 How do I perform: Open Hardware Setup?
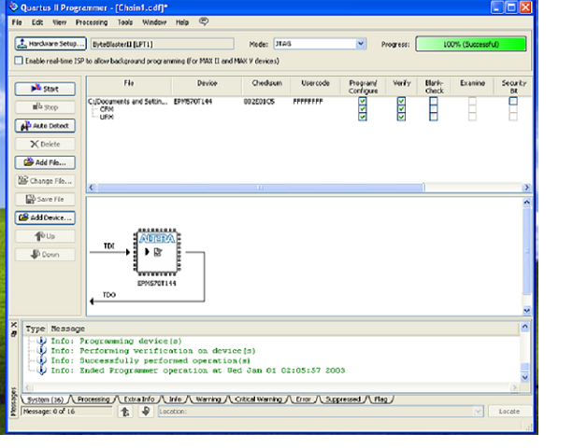pyautogui.click(x=50, y=44)
